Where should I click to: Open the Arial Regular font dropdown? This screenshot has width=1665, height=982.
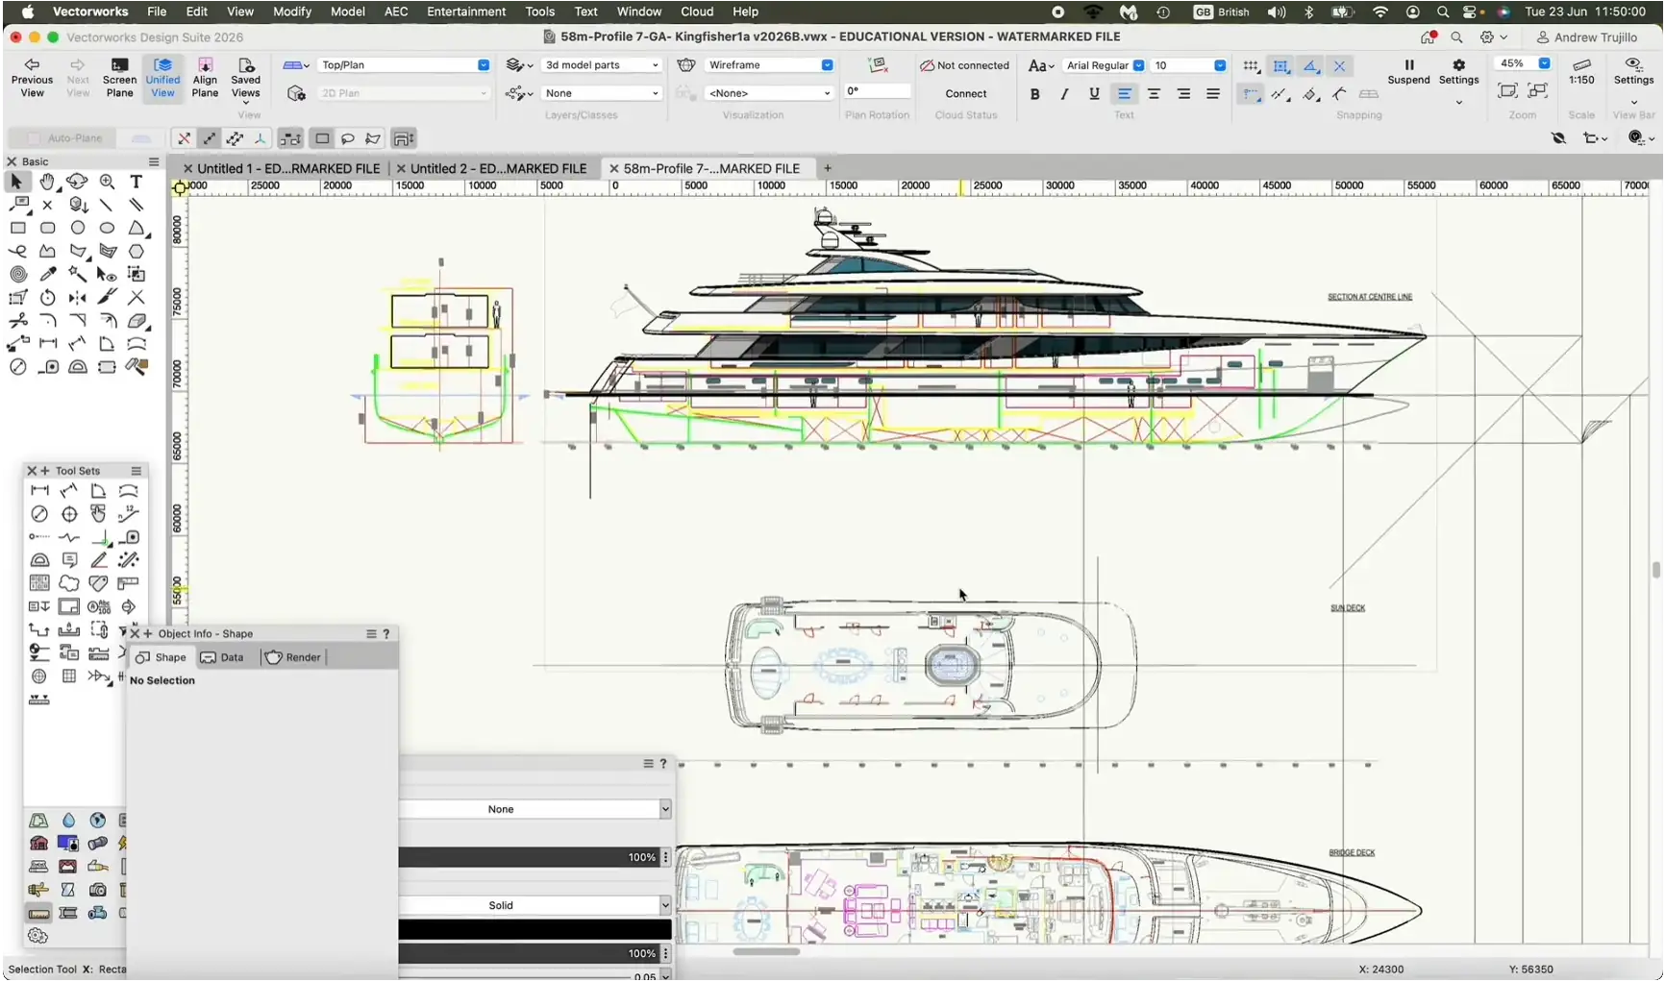tap(1105, 65)
